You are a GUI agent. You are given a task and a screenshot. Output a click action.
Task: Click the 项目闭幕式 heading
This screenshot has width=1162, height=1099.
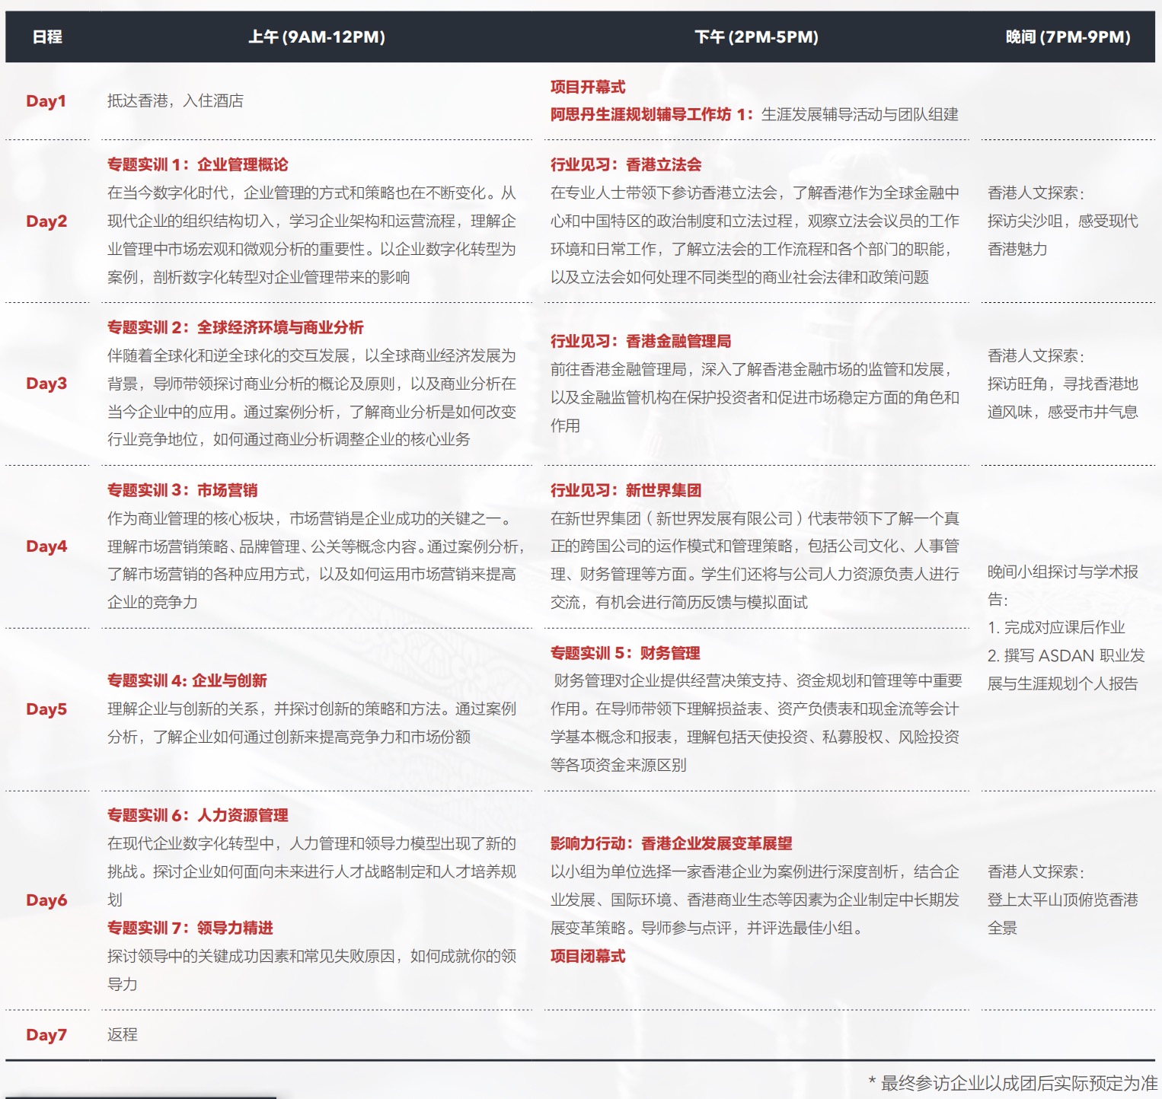coord(588,956)
